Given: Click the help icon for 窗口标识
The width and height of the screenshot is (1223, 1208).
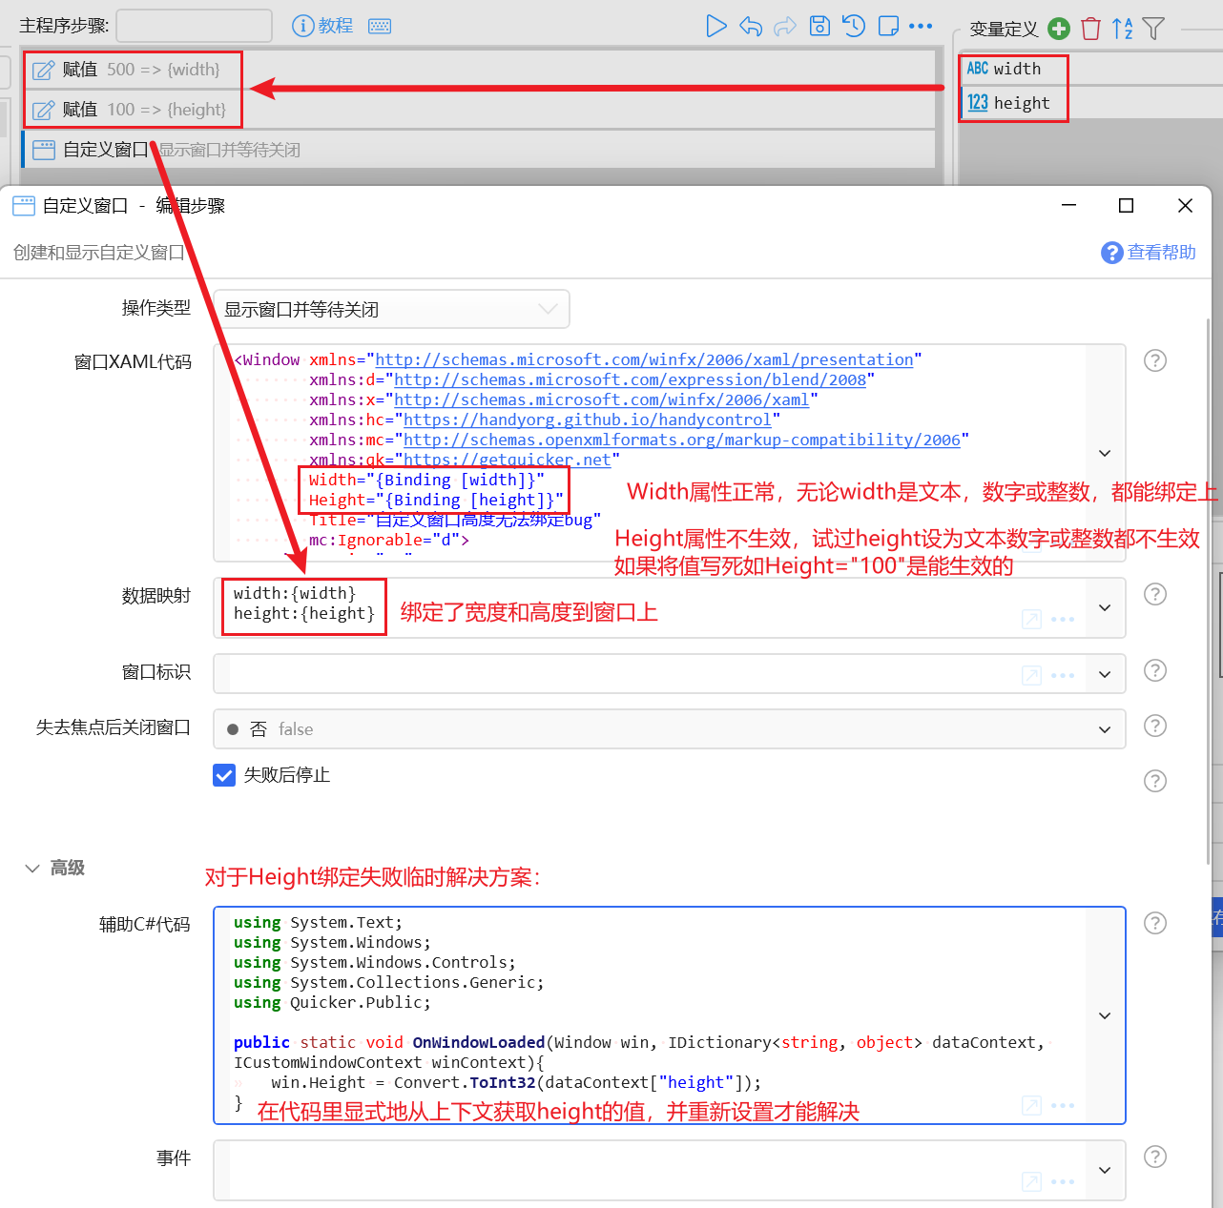Looking at the screenshot, I should pyautogui.click(x=1155, y=670).
